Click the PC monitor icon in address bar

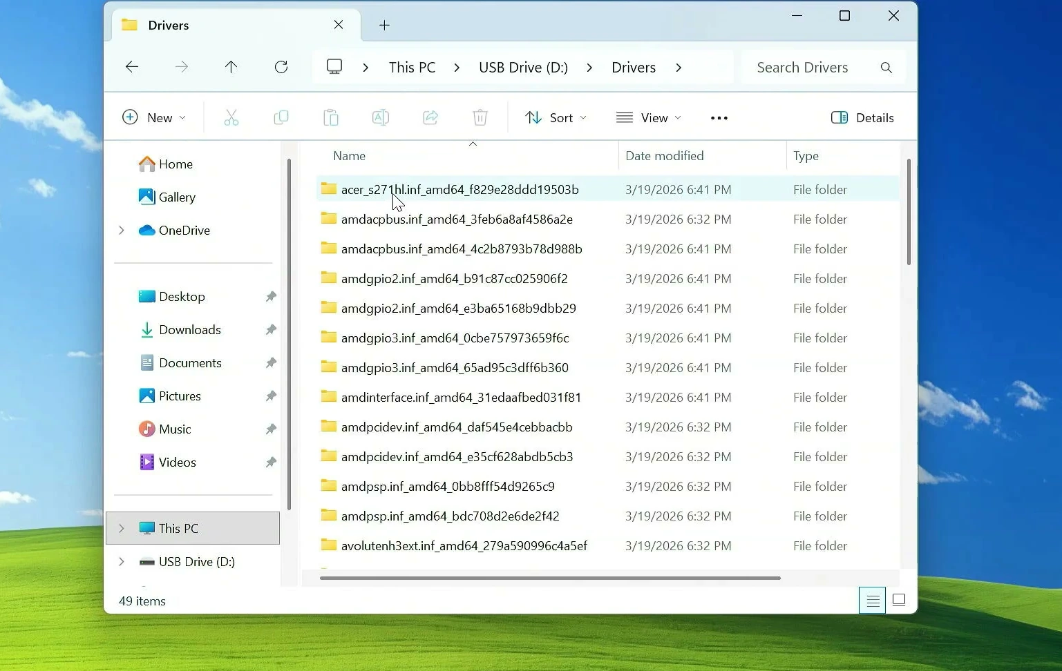[334, 67]
